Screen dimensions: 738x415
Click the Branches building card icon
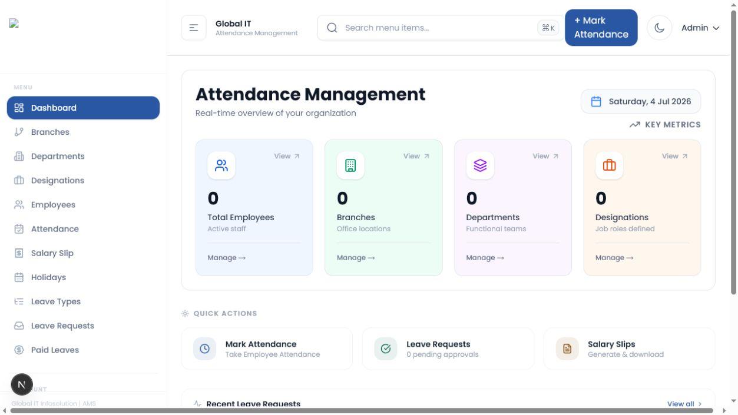tap(350, 165)
